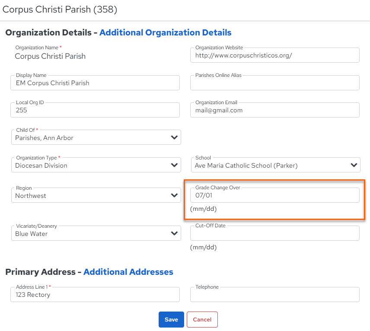Click the Corpus Christi Parish (358) title
Image resolution: width=370 pixels, height=331 pixels.
pos(60,10)
